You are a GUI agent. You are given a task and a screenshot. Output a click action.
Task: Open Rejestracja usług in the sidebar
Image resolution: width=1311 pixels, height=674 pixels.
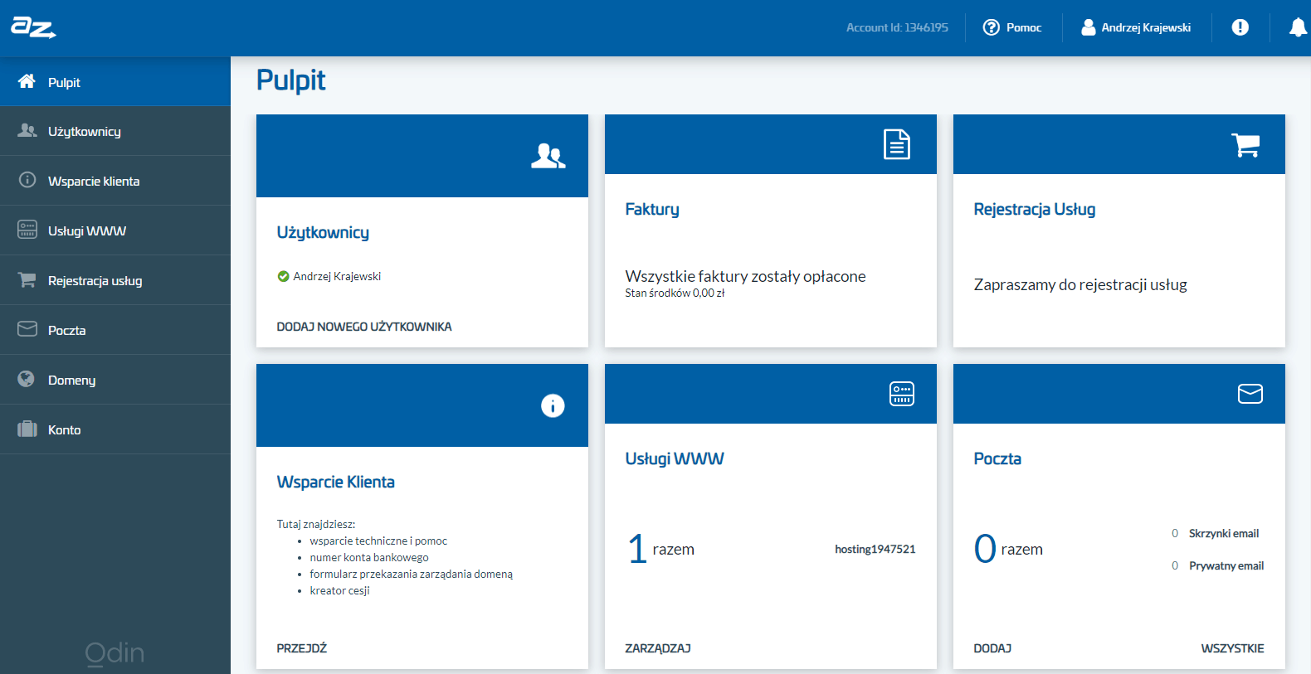point(115,280)
